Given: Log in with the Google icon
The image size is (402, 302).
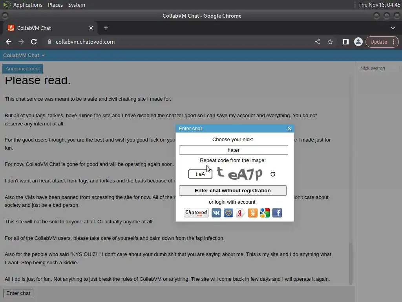Looking at the screenshot, I should point(265,213).
